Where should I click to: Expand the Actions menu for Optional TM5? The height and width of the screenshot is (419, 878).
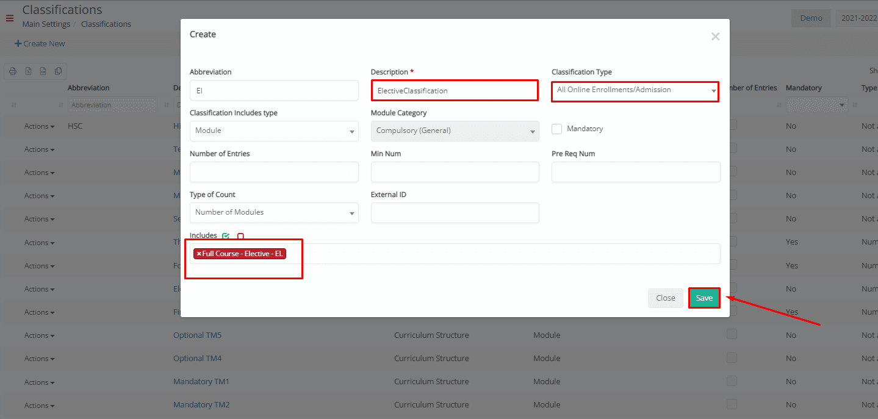coord(40,335)
